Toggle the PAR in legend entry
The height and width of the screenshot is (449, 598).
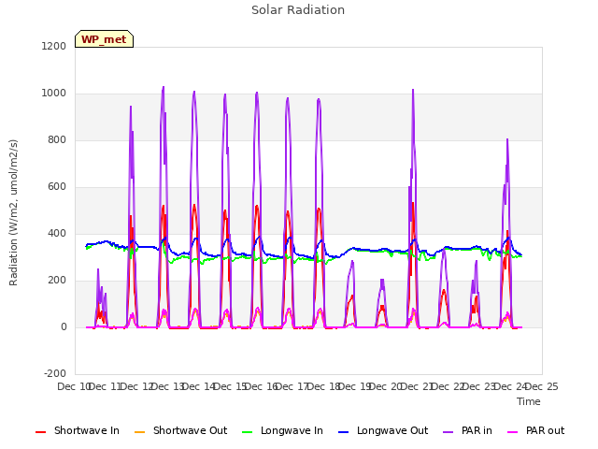click(x=467, y=430)
